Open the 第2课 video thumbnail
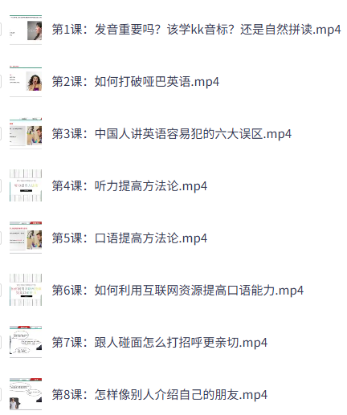 tap(26, 82)
